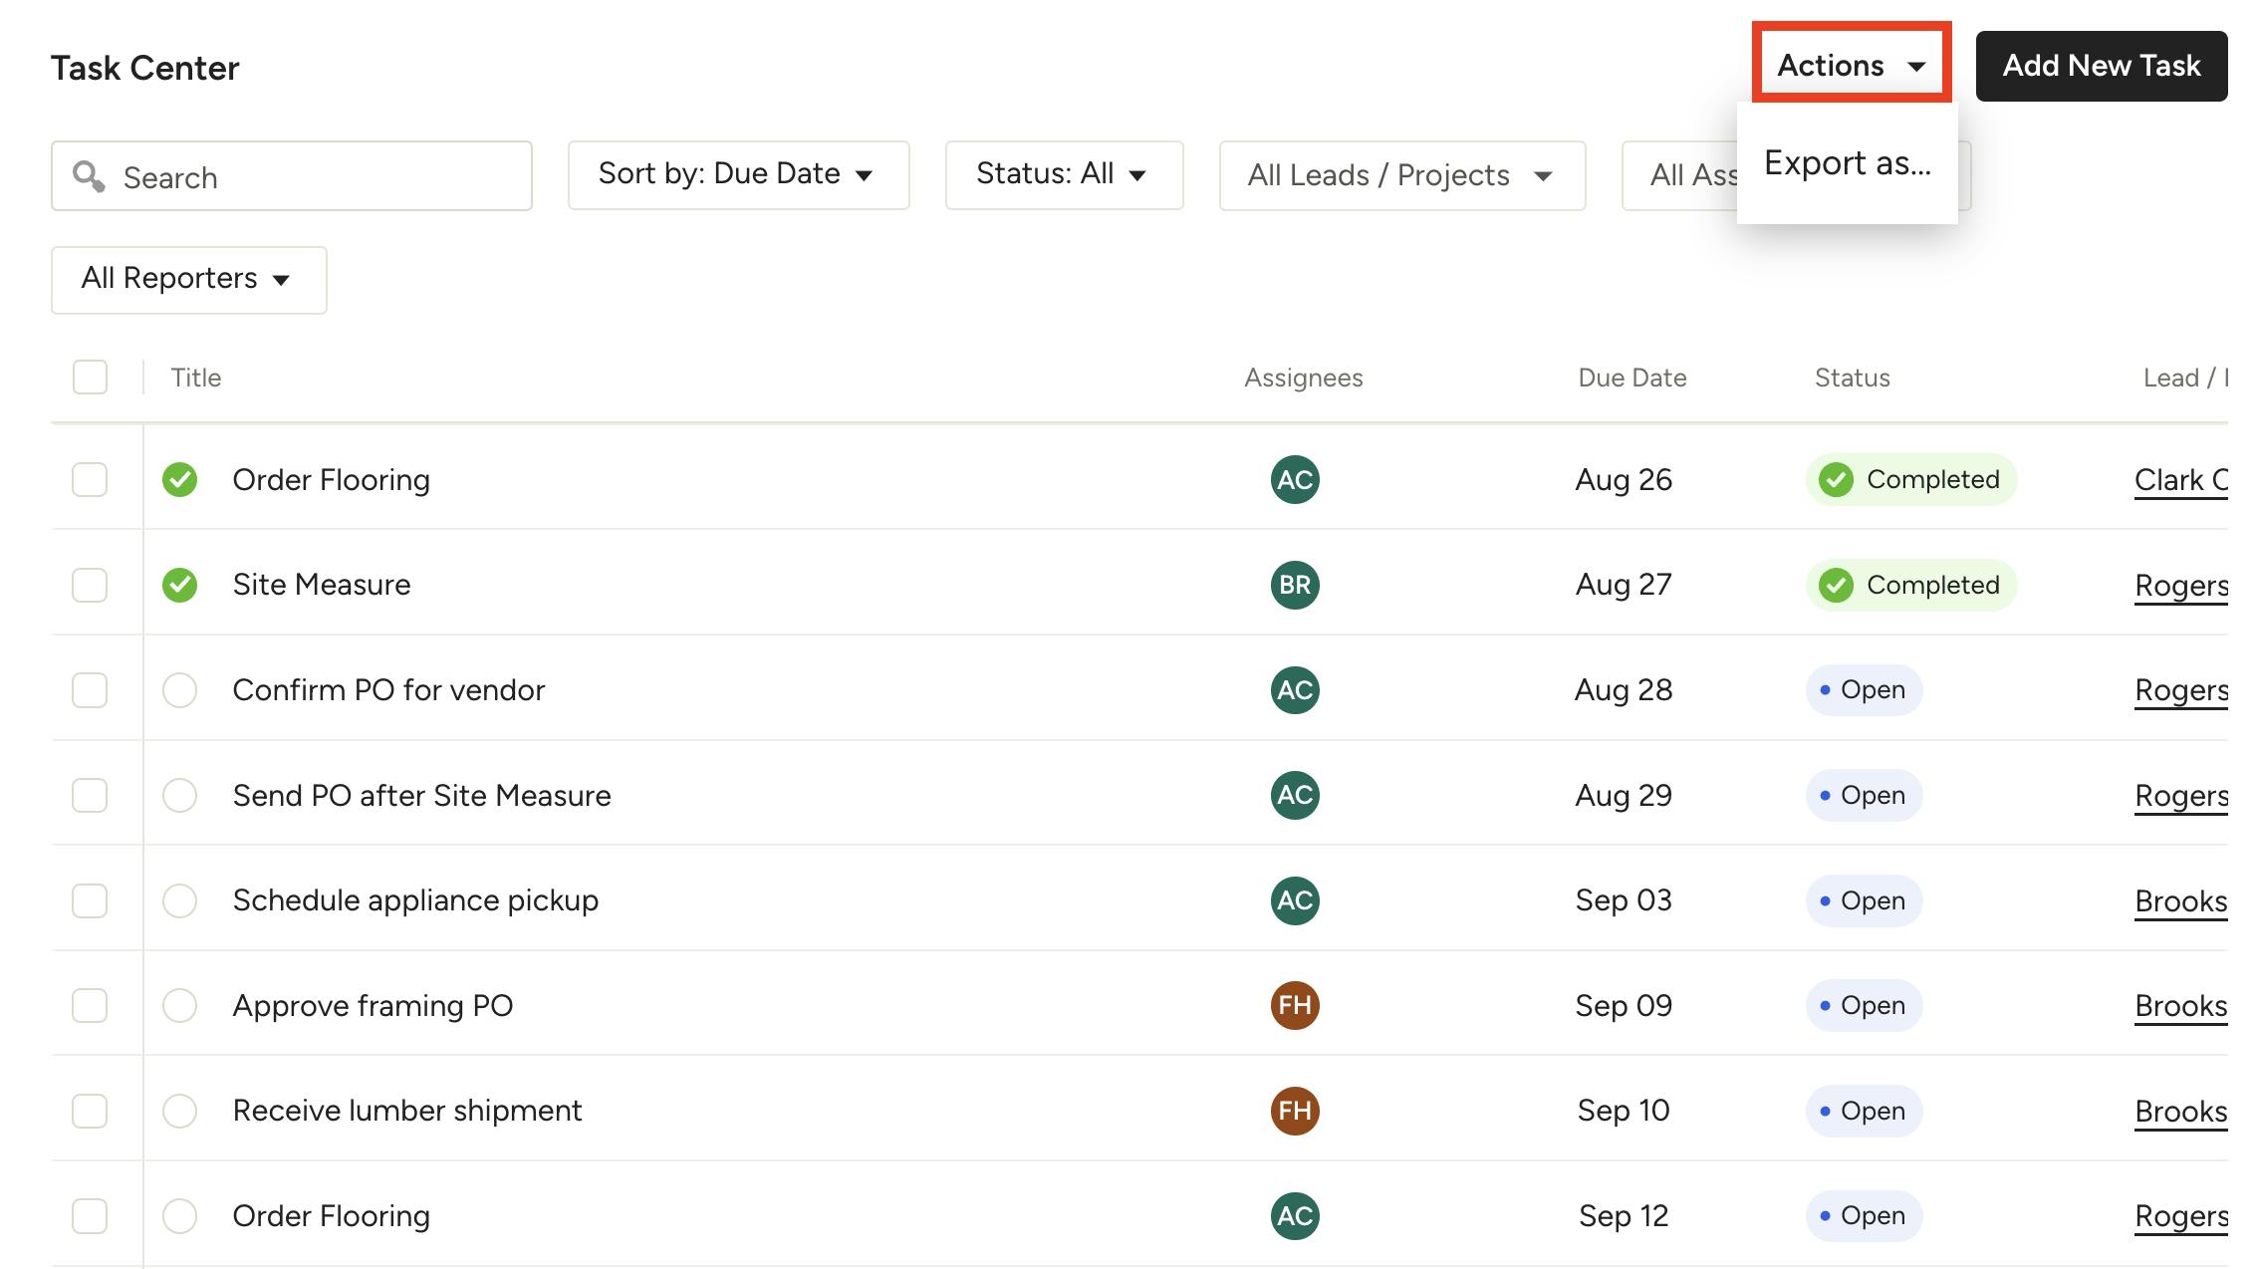The height and width of the screenshot is (1269, 2257).
Task: Click Completed status badge for Aug 26 task
Action: [1910, 479]
